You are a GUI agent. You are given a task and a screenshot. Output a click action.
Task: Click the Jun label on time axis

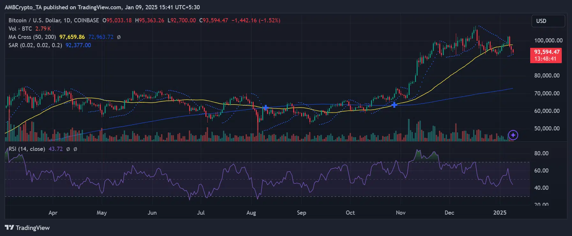pos(152,213)
